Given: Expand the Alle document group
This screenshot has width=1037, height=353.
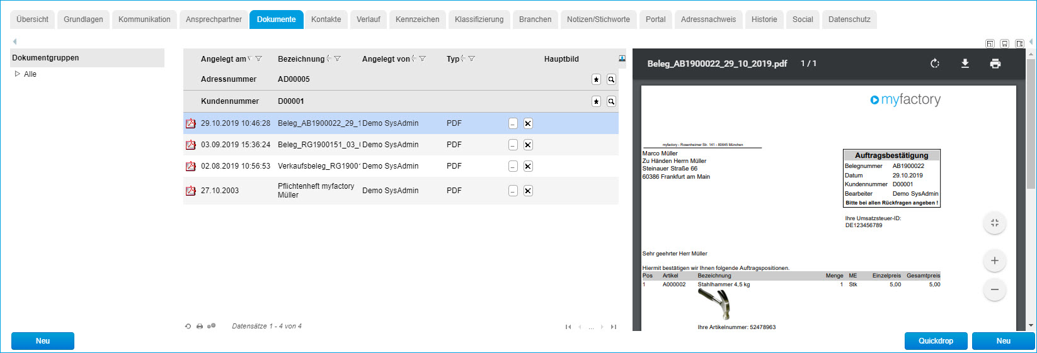Looking at the screenshot, I should coord(18,74).
